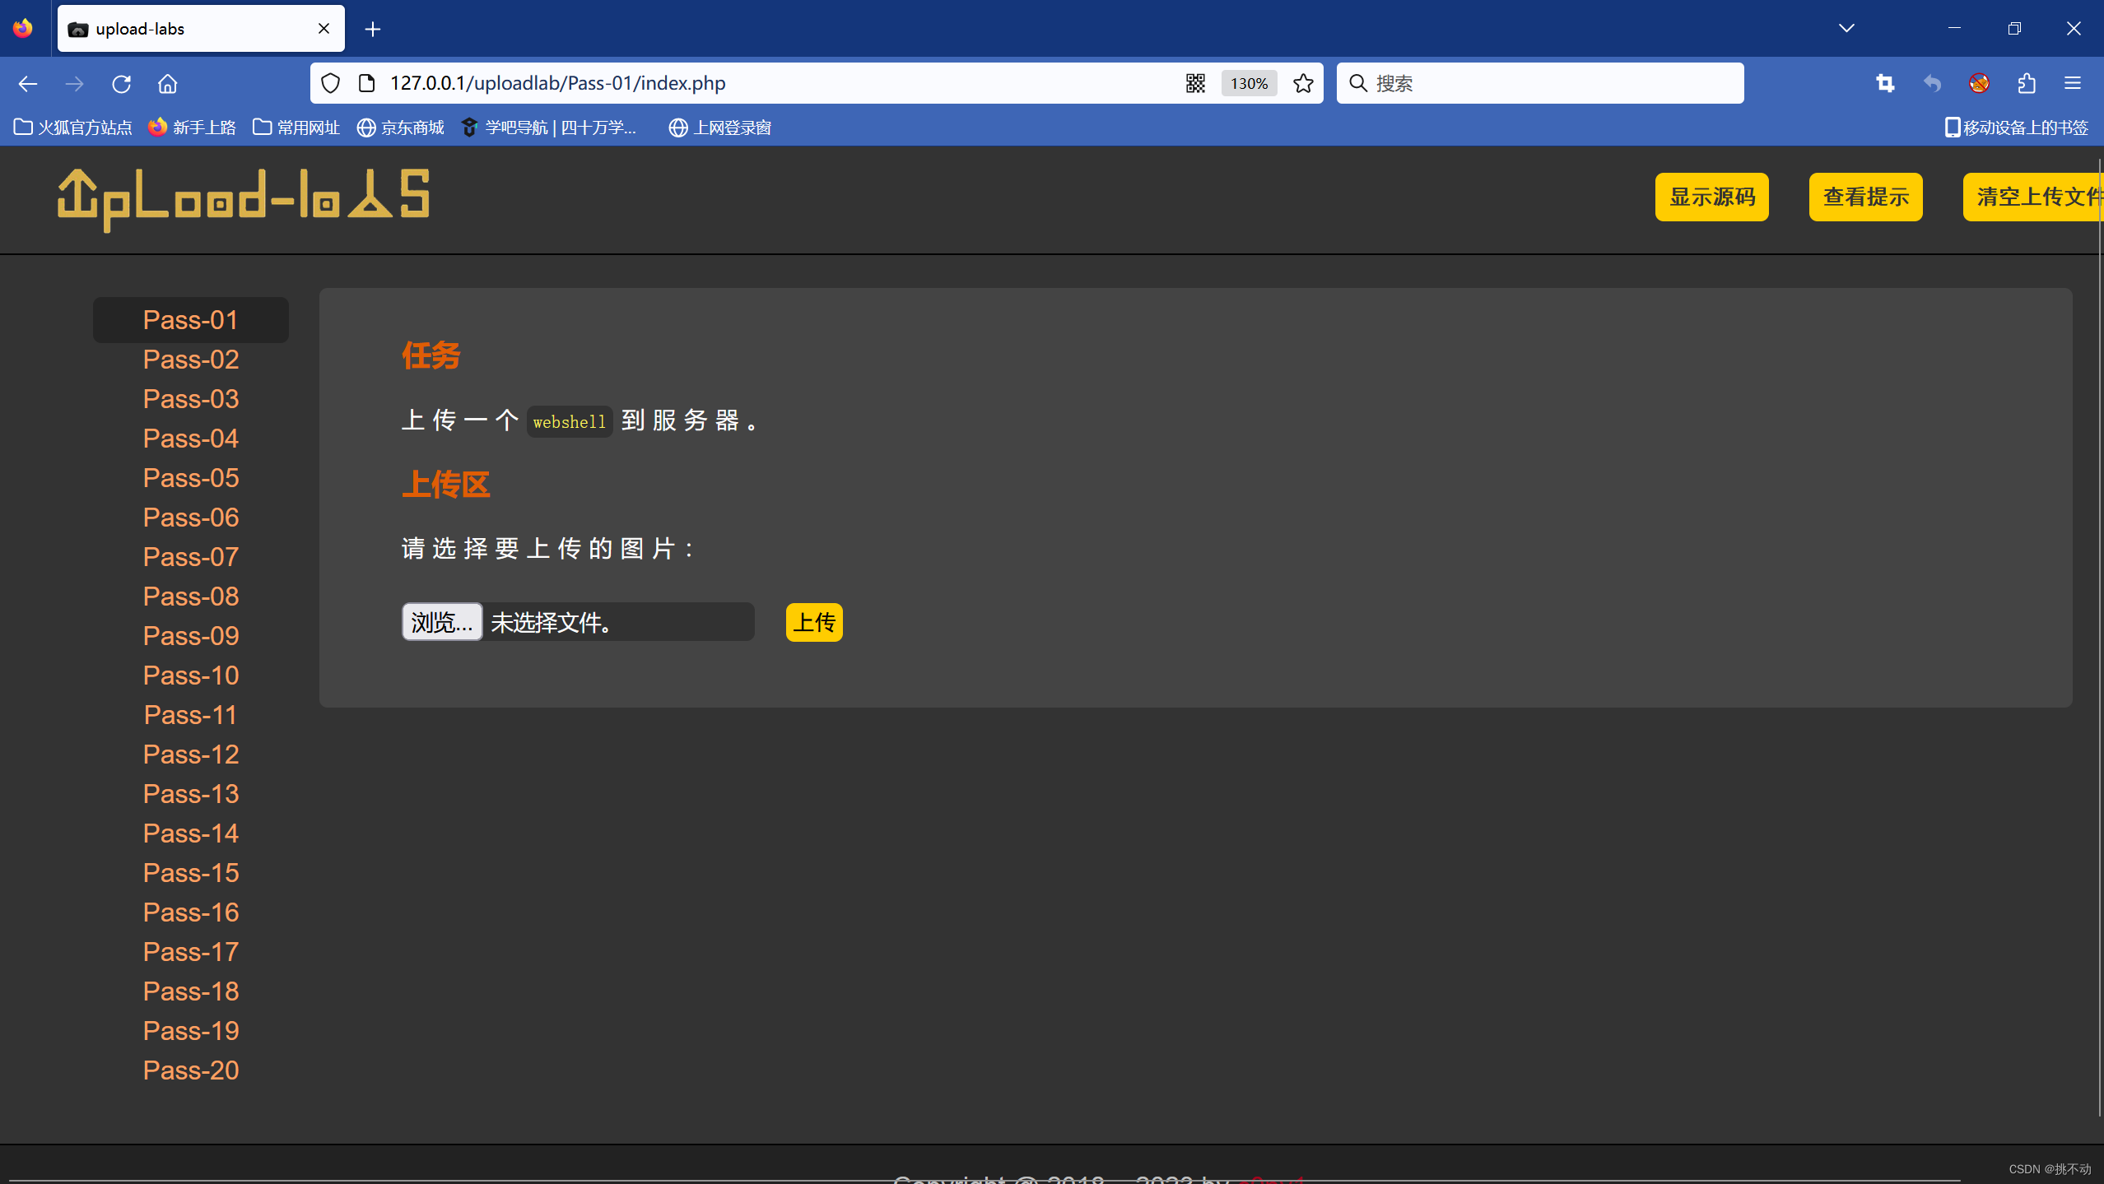Viewport: 2104px width, 1184px height.
Task: Select Pass-01 in the sidebar
Action: click(191, 320)
